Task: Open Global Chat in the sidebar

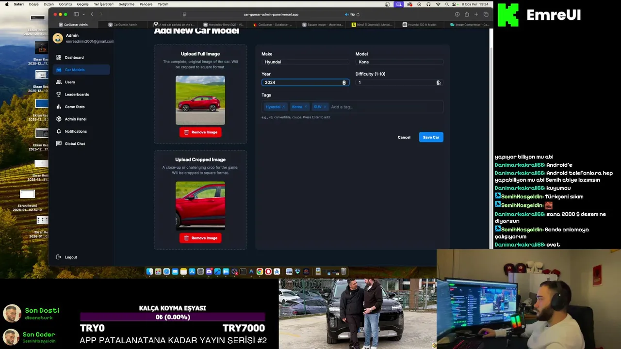Action: pos(81,143)
